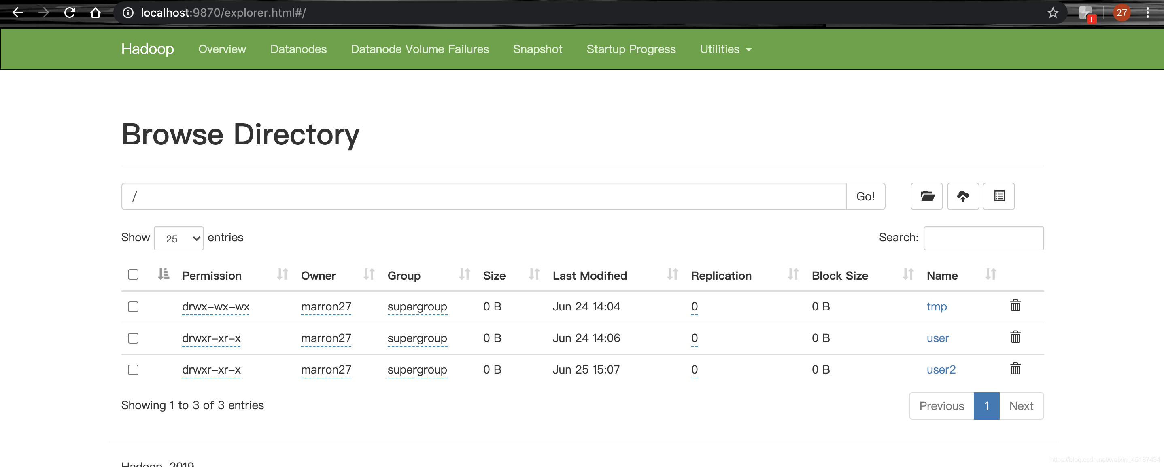The width and height of the screenshot is (1164, 467).
Task: Tick the checkbox for tmp row
Action: pyautogui.click(x=133, y=307)
